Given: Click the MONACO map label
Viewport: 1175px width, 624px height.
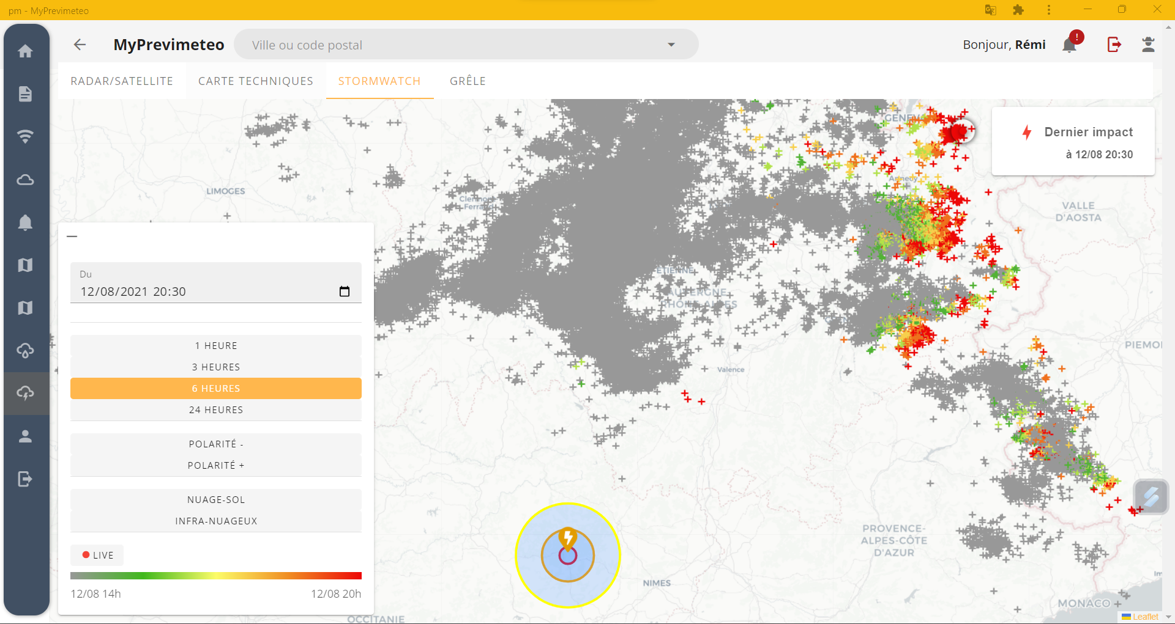Looking at the screenshot, I should (x=1084, y=603).
